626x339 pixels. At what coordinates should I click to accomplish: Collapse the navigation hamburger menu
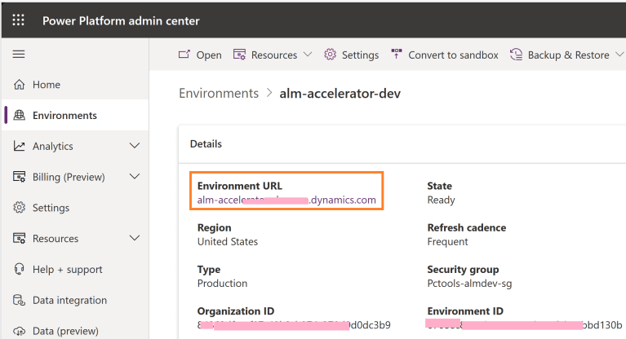(x=18, y=55)
